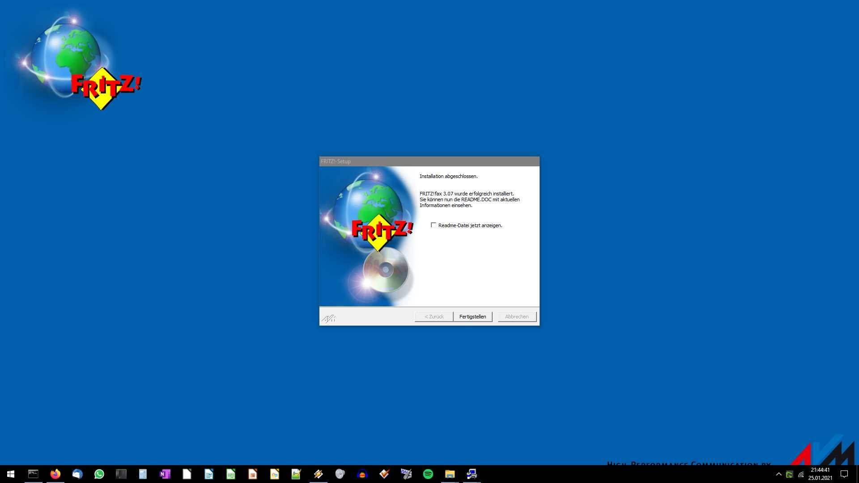
Task: Click 'Installation abgeschlossen.' heading text
Action: pos(448,176)
